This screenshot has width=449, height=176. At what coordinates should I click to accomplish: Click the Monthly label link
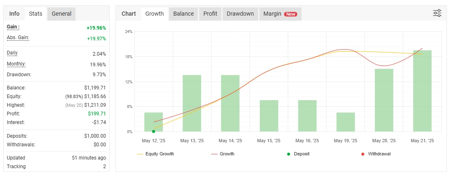coord(16,64)
